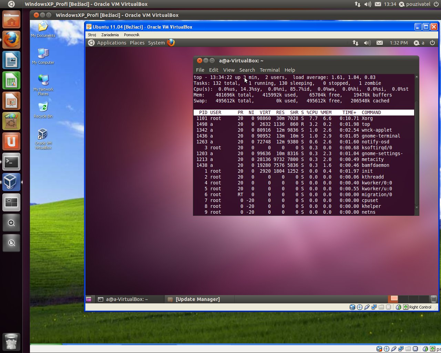Select the active orange workspace in the switcher
This screenshot has height=353, width=441.
[394, 299]
